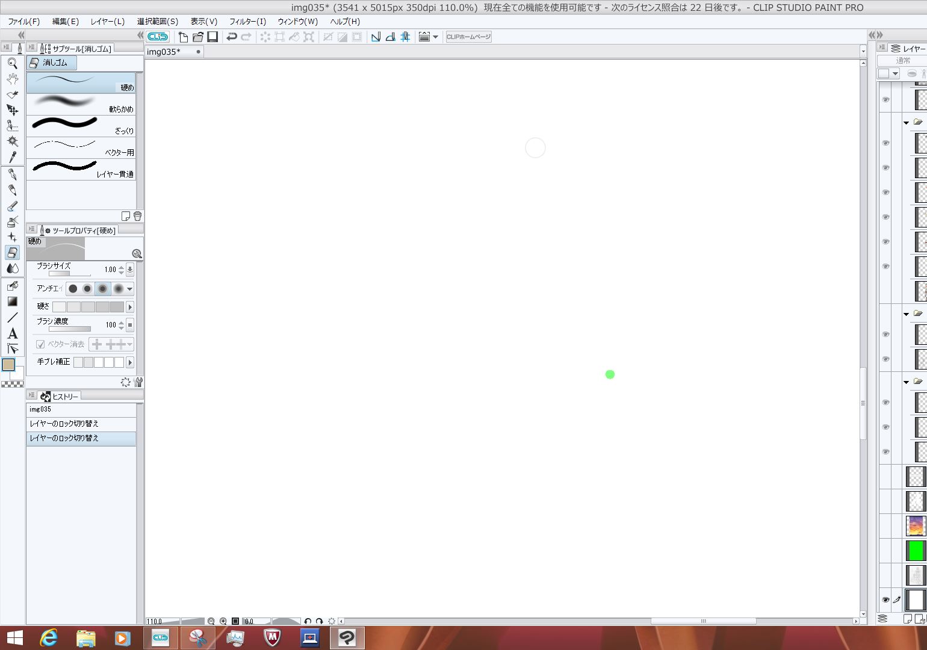Switch to the img035* canvas tab
The image size is (927, 650).
click(x=164, y=52)
